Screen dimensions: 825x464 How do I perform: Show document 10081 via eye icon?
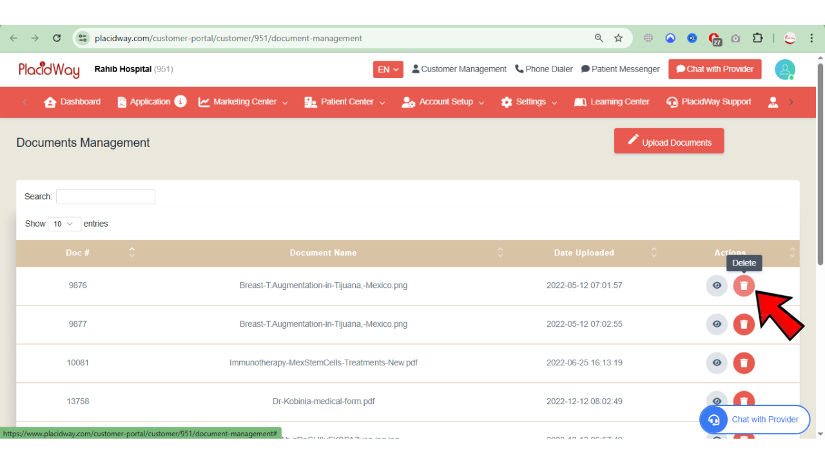[x=717, y=363]
